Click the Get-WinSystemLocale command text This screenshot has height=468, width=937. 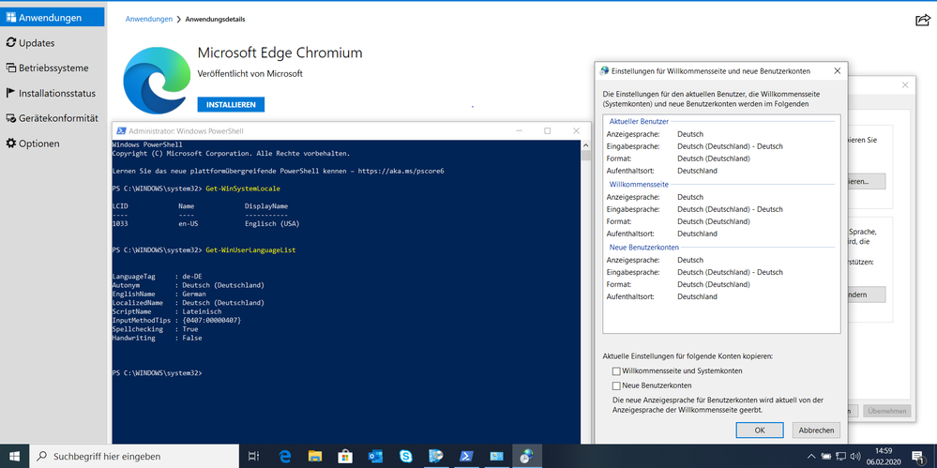(243, 189)
